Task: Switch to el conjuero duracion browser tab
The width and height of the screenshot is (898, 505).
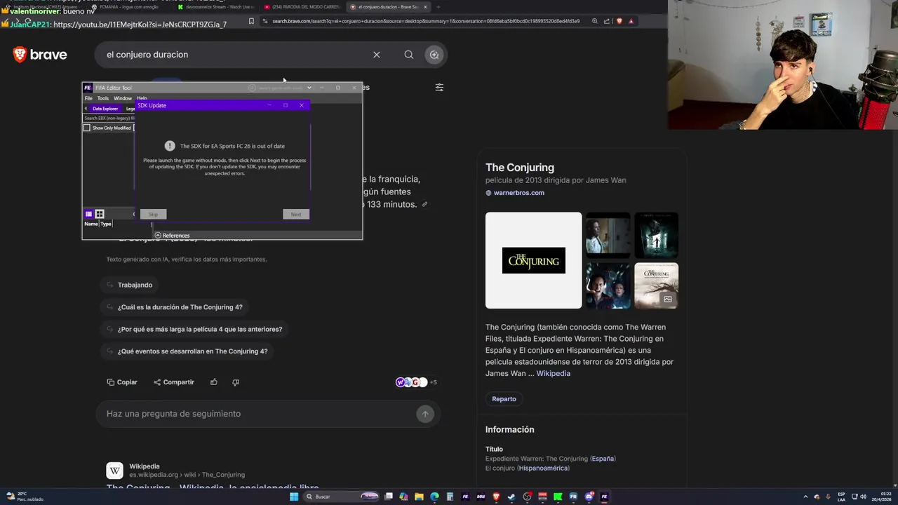Action: (388, 7)
